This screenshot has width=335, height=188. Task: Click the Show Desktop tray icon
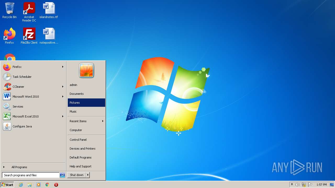pos(332,185)
